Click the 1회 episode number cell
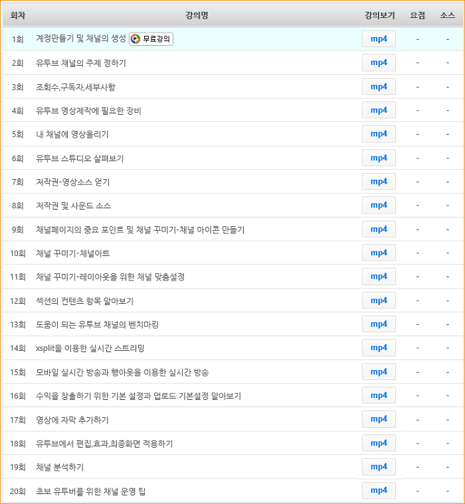The width and height of the screenshot is (465, 504). (18, 39)
